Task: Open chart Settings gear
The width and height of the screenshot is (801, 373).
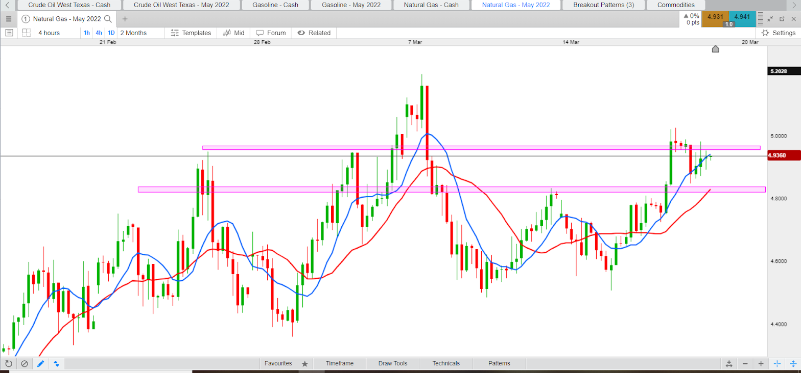Action: point(779,33)
